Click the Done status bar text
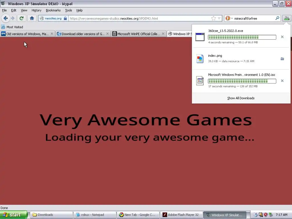The image size is (292, 219). 4,208
